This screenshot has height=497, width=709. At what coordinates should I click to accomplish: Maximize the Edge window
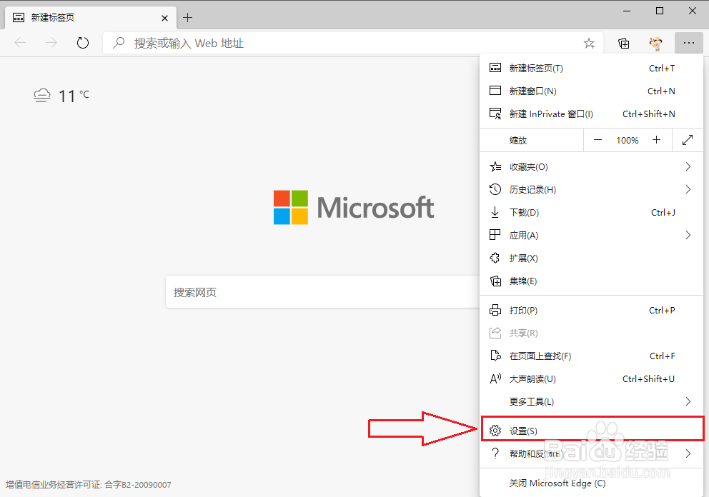point(660,11)
